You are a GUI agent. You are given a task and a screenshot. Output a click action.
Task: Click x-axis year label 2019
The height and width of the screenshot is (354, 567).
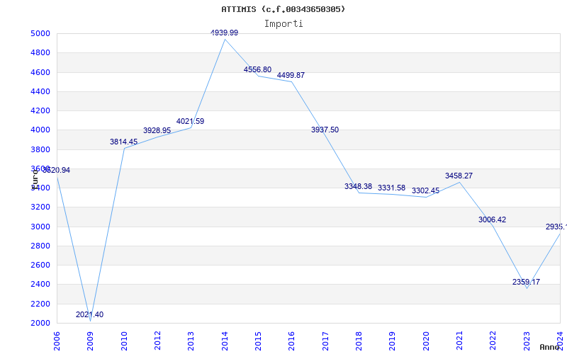(393, 341)
